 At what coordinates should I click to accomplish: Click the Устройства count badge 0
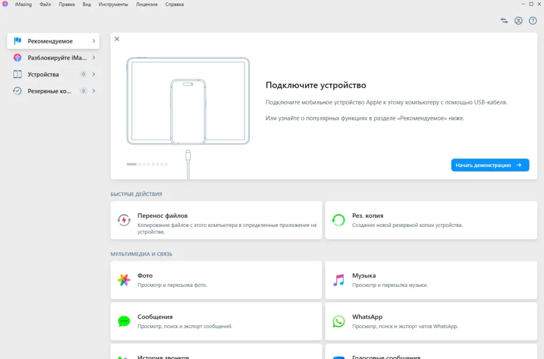tap(83, 74)
